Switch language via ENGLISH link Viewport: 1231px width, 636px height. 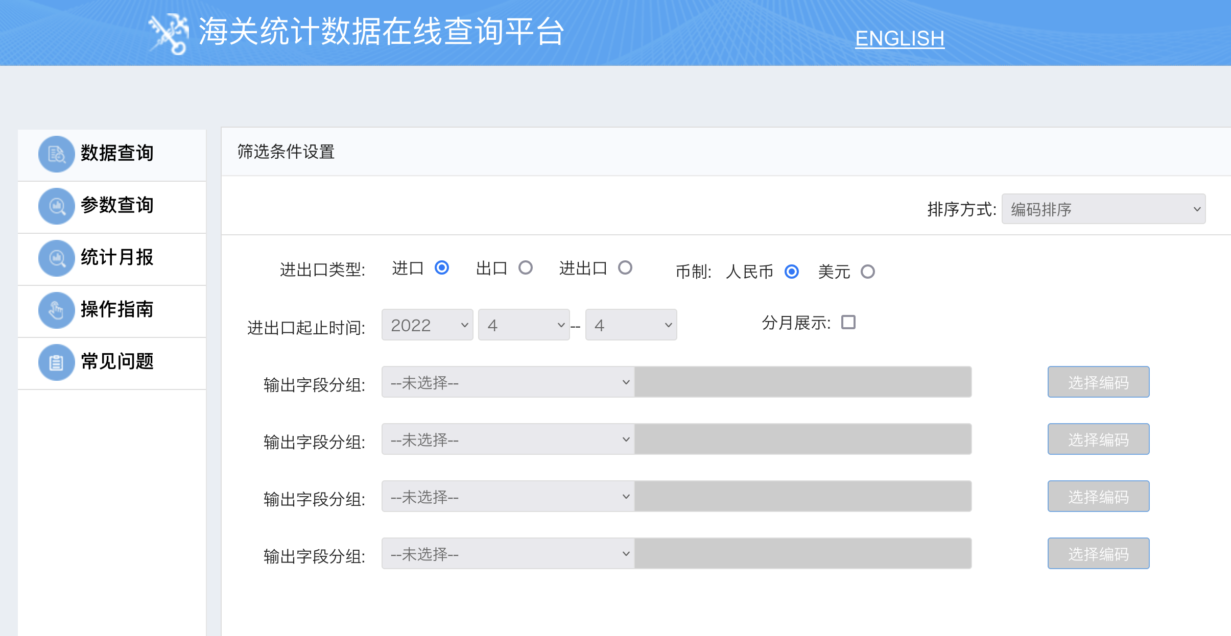tap(899, 39)
